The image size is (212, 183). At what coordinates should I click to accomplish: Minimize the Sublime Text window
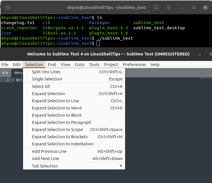tap(200, 54)
